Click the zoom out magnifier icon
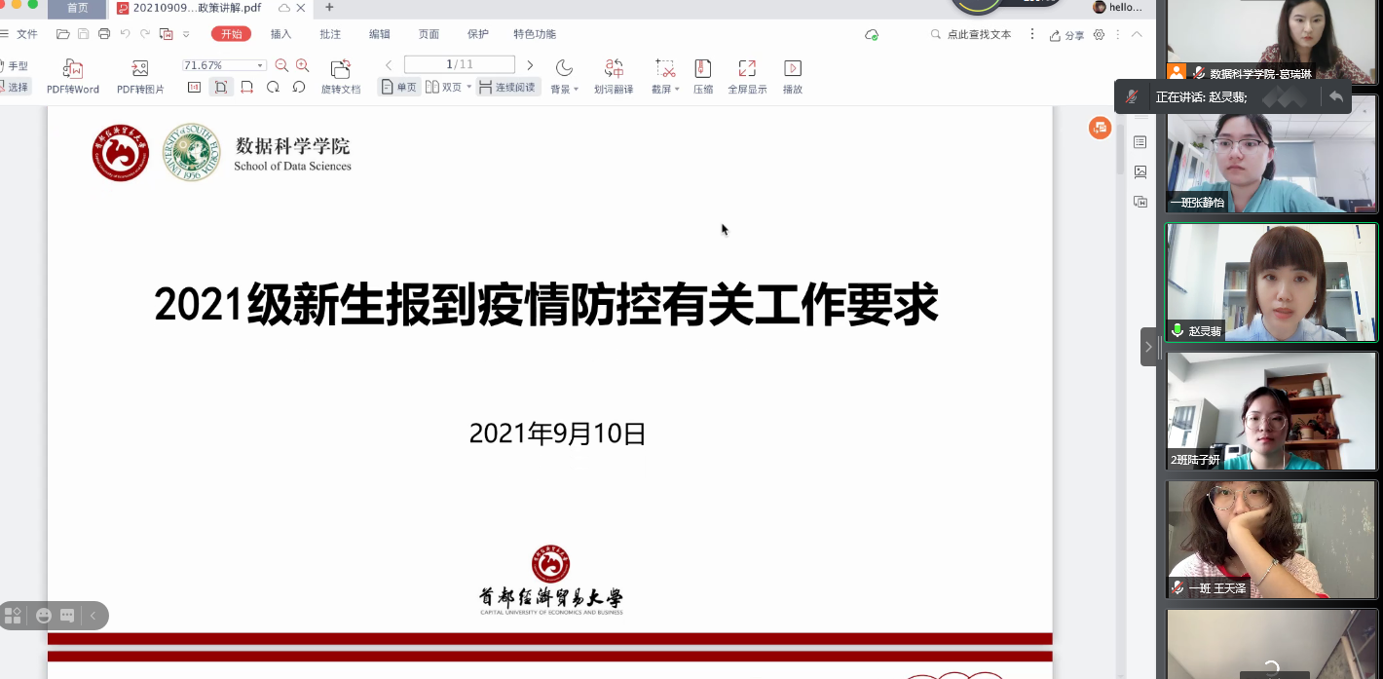 (x=281, y=65)
